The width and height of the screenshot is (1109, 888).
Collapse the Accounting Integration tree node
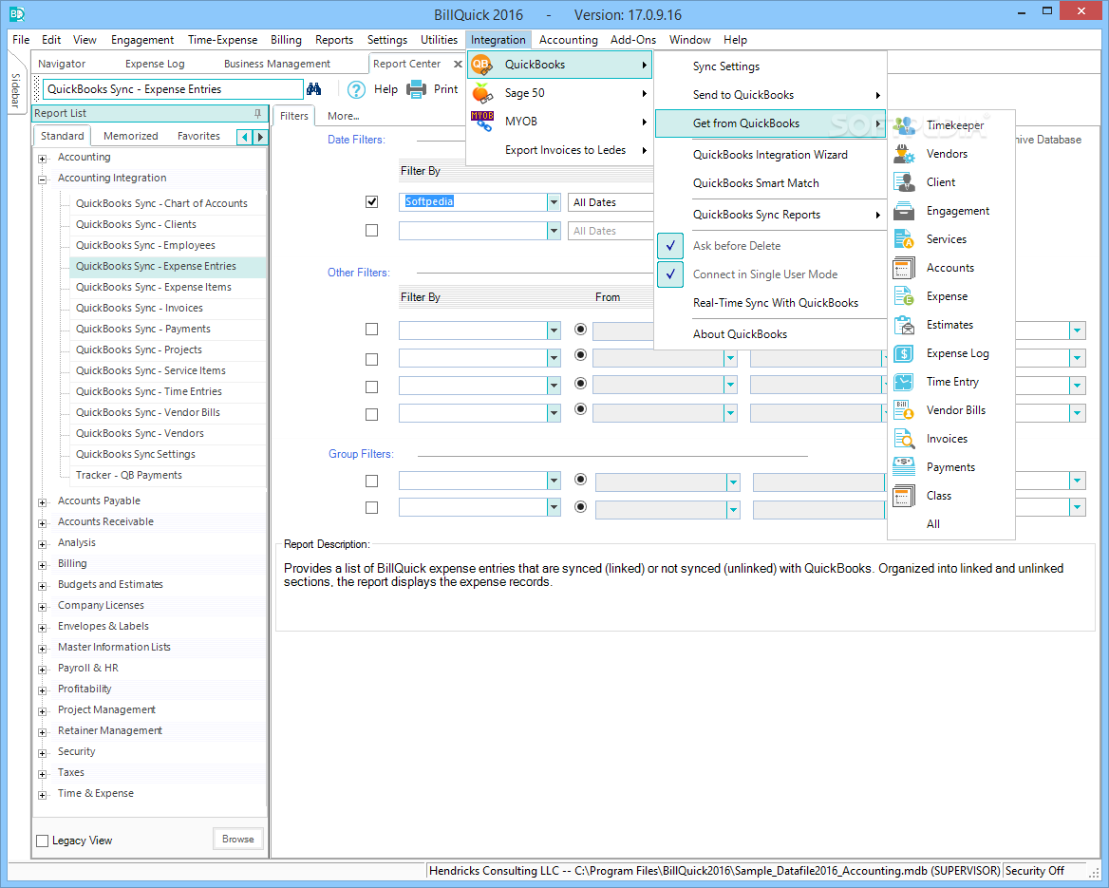[x=43, y=179]
